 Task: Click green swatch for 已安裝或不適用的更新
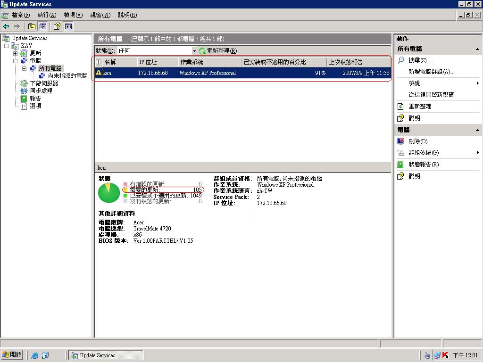pos(125,196)
